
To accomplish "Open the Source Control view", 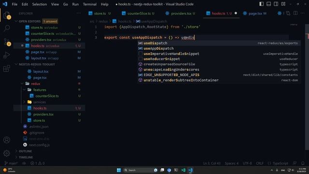I will pos(7,42).
